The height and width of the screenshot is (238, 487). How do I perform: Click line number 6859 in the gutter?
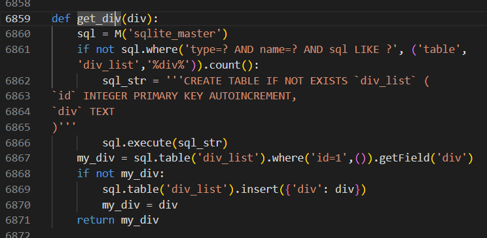[18, 18]
